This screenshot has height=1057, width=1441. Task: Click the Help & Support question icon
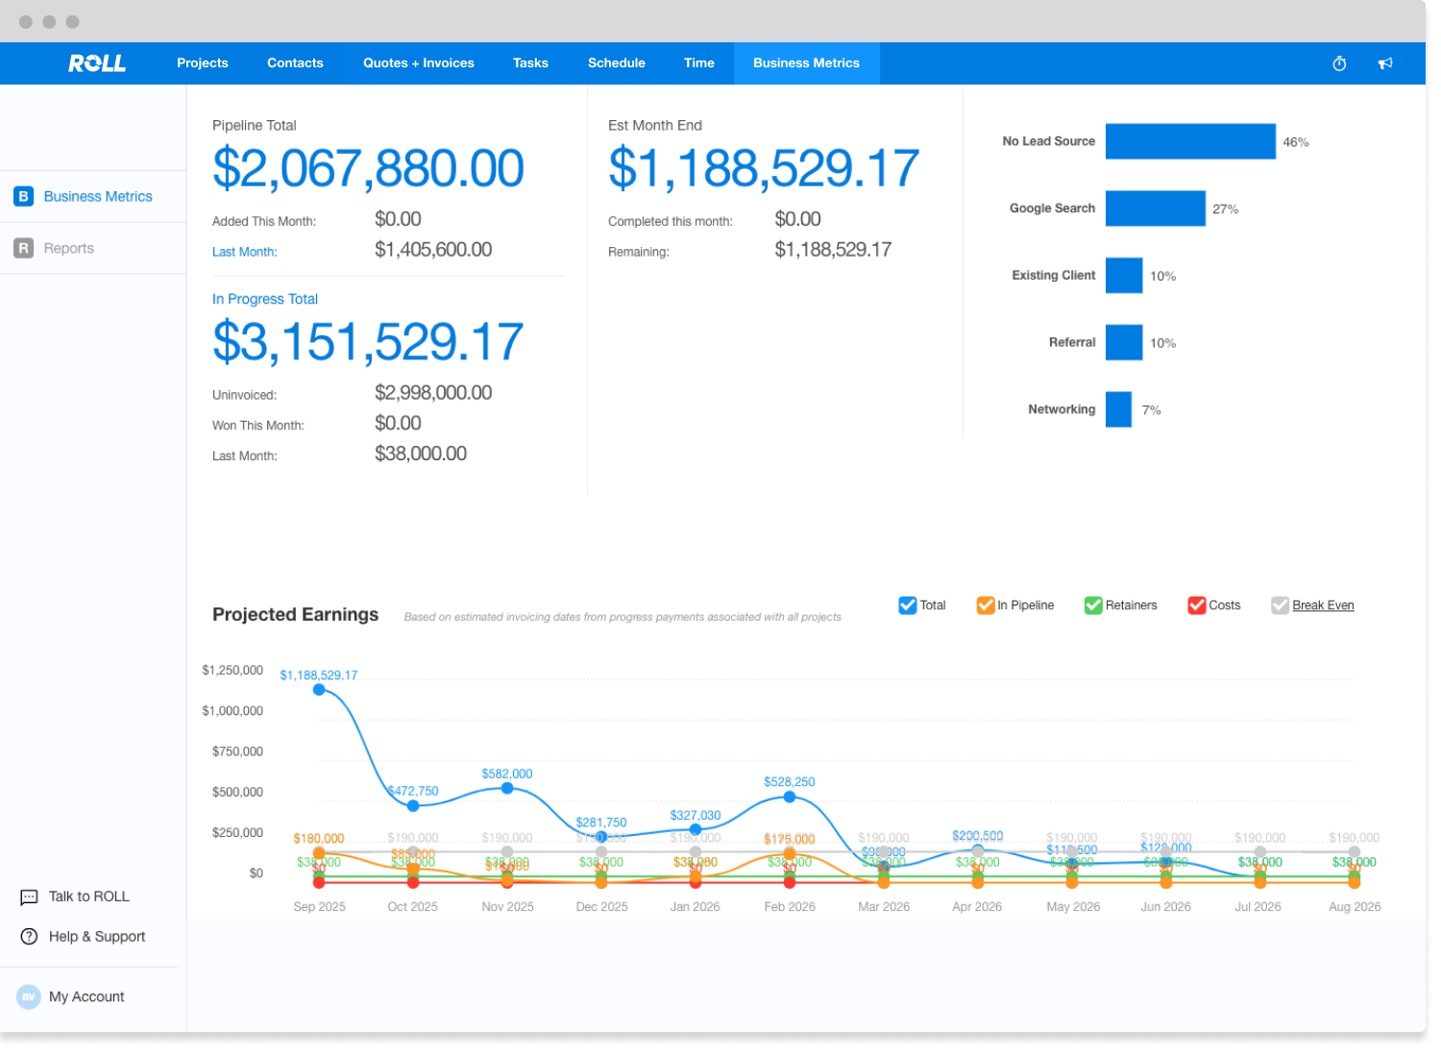[29, 937]
